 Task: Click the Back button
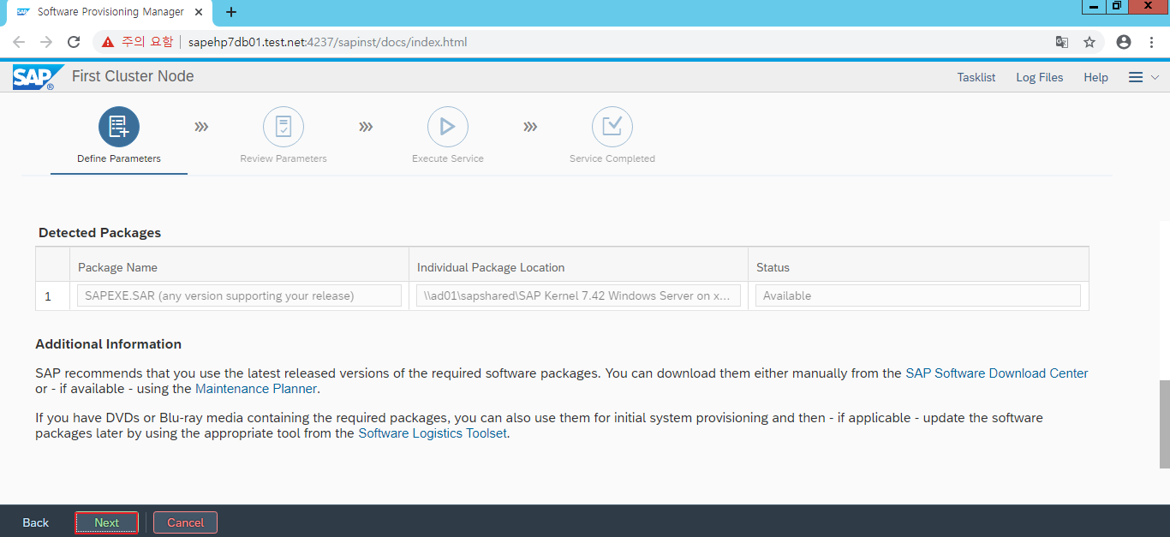tap(36, 522)
